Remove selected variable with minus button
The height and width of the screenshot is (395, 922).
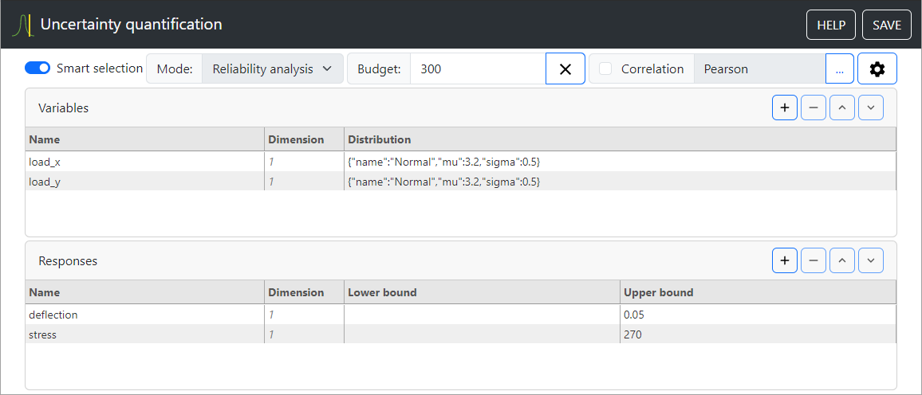pos(814,108)
